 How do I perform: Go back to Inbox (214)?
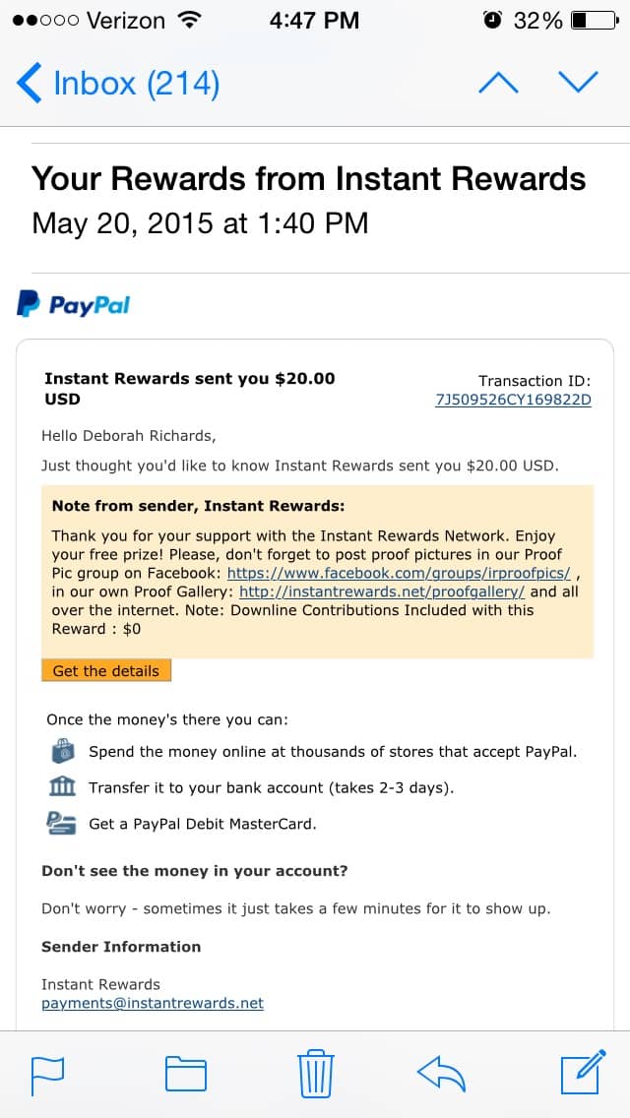tap(118, 84)
